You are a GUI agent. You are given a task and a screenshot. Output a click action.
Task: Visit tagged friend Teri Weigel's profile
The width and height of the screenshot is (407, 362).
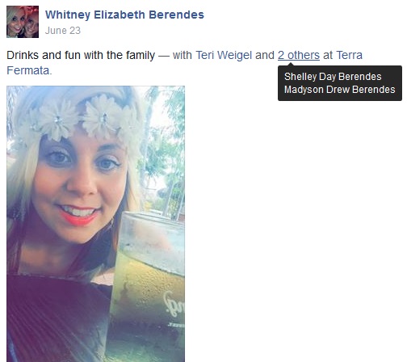tap(224, 55)
